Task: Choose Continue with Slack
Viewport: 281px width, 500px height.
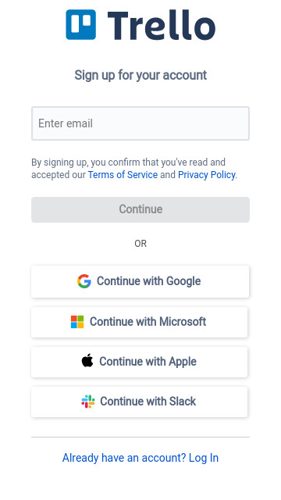Action: (139, 402)
